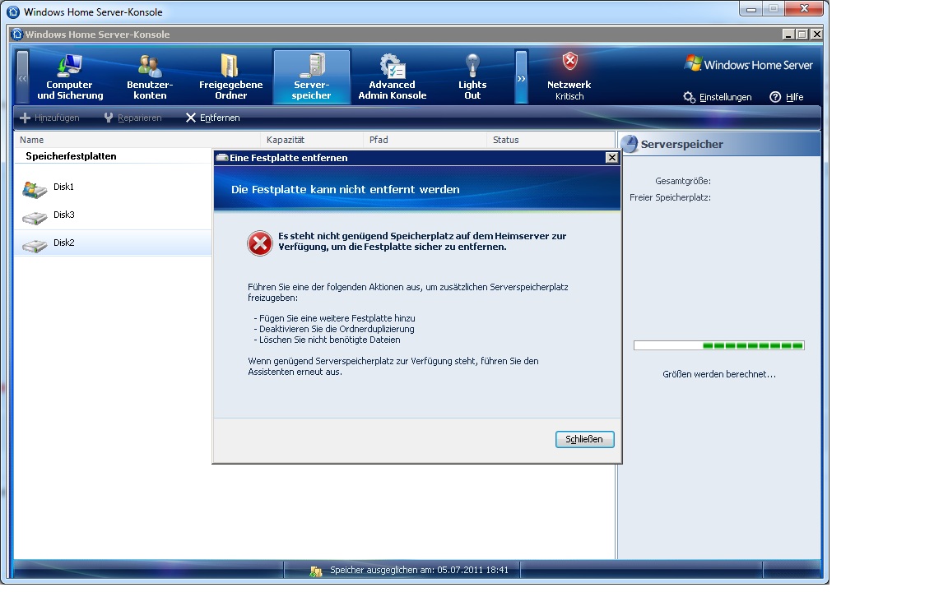The height and width of the screenshot is (592, 948).
Task: Click the Gesamtgröße label
Action: tap(683, 181)
